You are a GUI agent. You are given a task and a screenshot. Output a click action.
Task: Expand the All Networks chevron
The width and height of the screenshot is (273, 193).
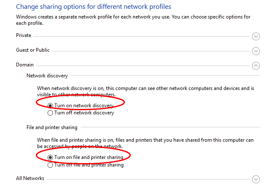(256, 179)
